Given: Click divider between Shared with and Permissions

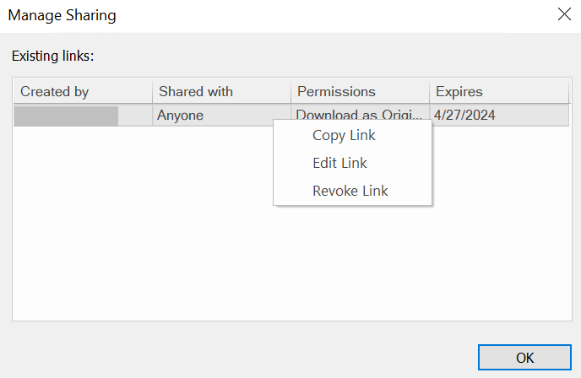Looking at the screenshot, I should pos(290,91).
